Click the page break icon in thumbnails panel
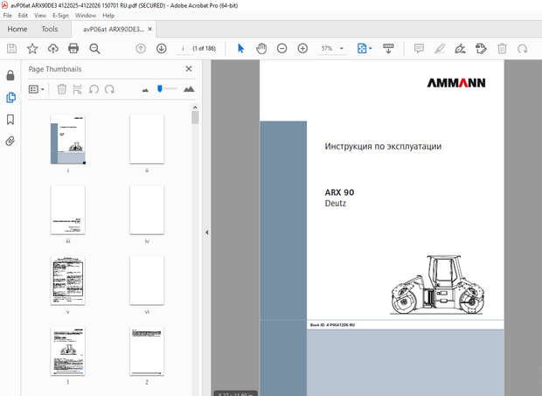 point(78,89)
